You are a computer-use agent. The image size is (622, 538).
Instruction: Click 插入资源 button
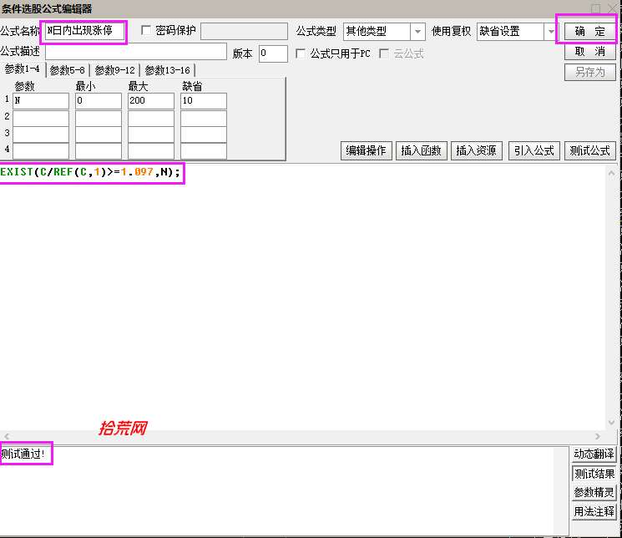(x=476, y=151)
